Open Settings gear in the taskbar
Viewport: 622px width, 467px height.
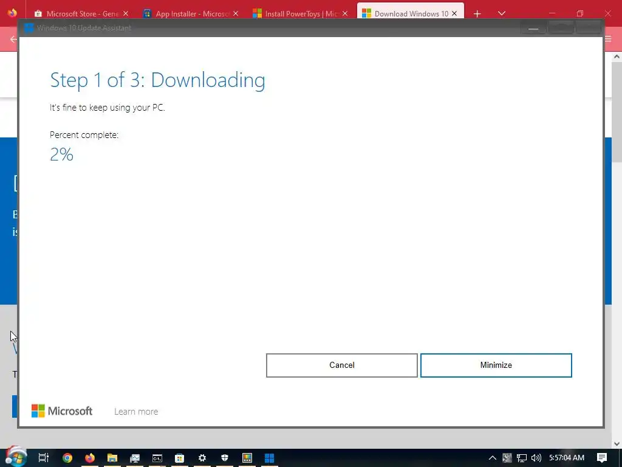click(x=202, y=458)
